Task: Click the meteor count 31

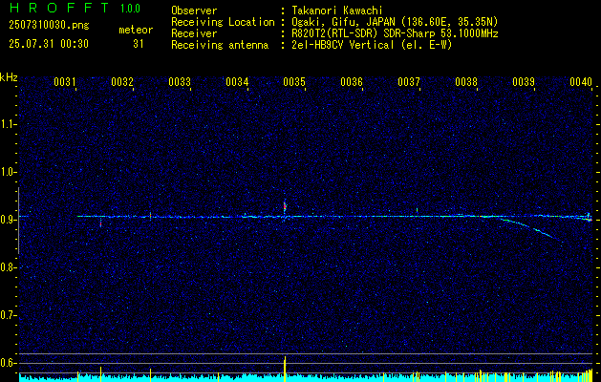Action: tap(139, 44)
